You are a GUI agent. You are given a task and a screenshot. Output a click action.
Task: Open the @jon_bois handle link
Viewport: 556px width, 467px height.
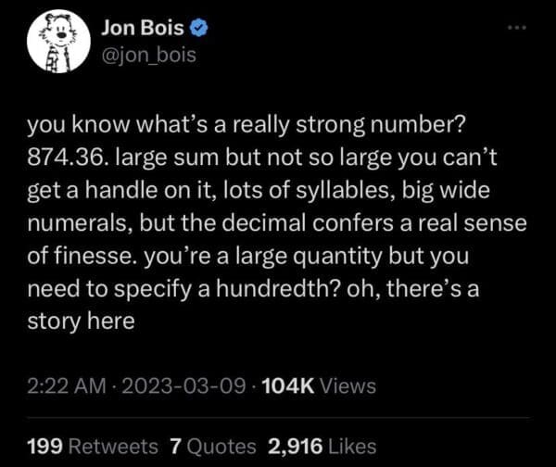pos(147,57)
